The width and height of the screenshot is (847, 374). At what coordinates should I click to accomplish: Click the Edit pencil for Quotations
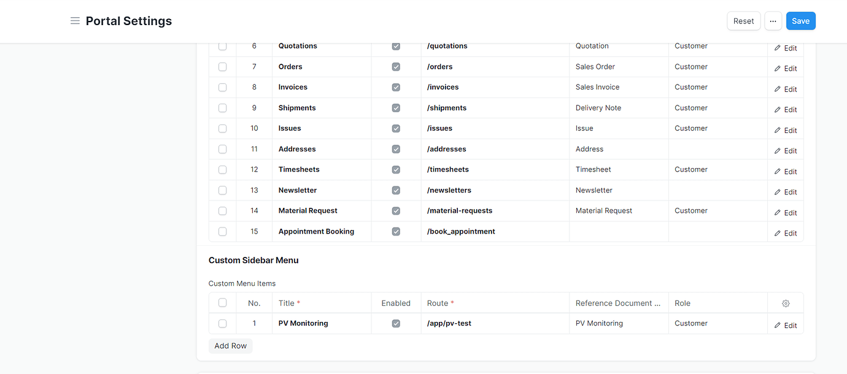click(x=786, y=48)
